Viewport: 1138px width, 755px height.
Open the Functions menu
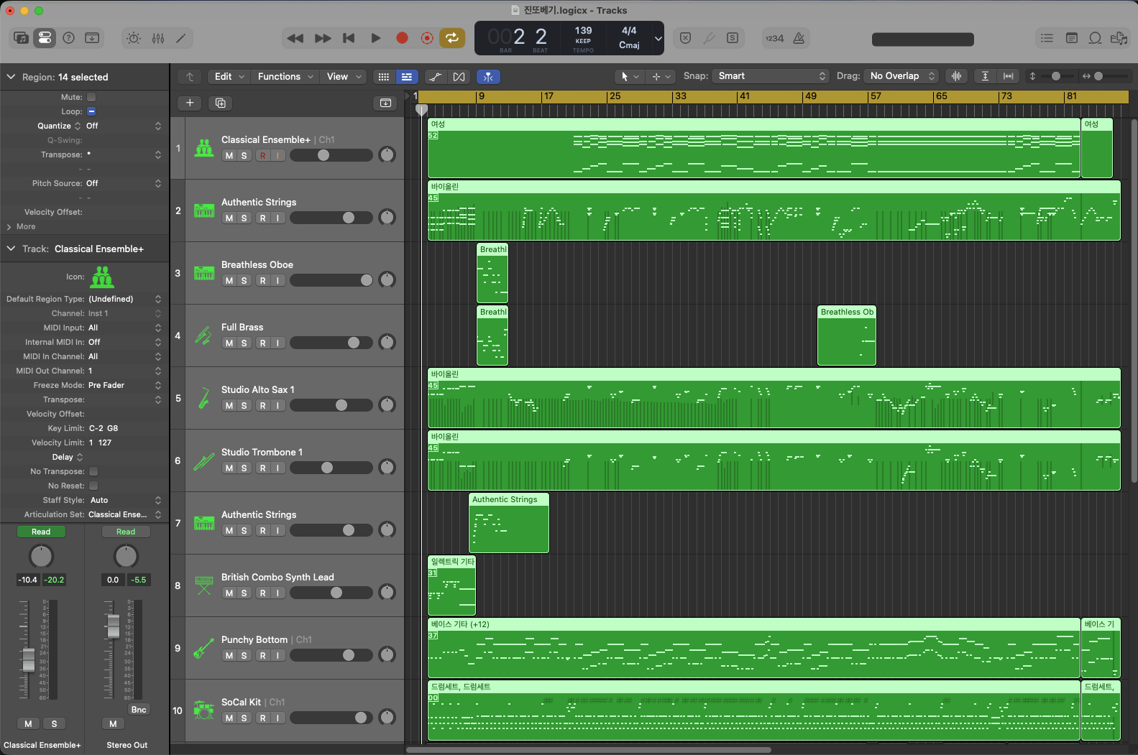tap(285, 77)
